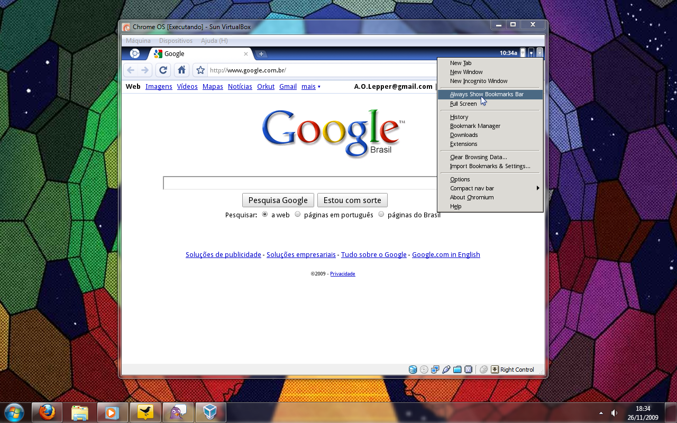Click the yellow bird app taskbar icon
Viewport: 677px width, 423px height.
coord(145,412)
